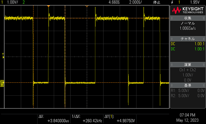Viewport: 206px width, 124px height.
Task: Select the solid orange trigger time marker
Action: pyautogui.click(x=49, y=6)
